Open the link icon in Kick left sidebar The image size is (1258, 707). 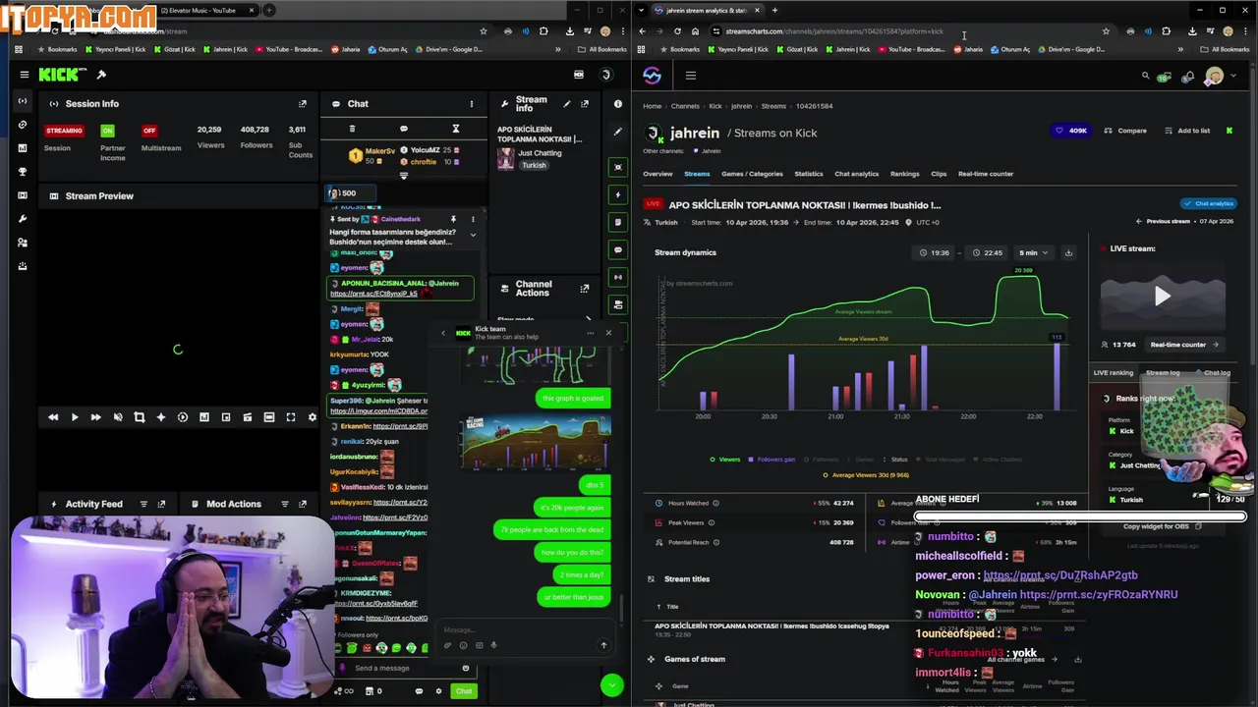point(23,125)
